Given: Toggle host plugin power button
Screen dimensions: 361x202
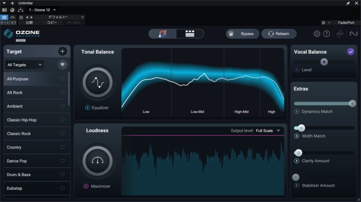Looking at the screenshot, I should coord(4,17).
